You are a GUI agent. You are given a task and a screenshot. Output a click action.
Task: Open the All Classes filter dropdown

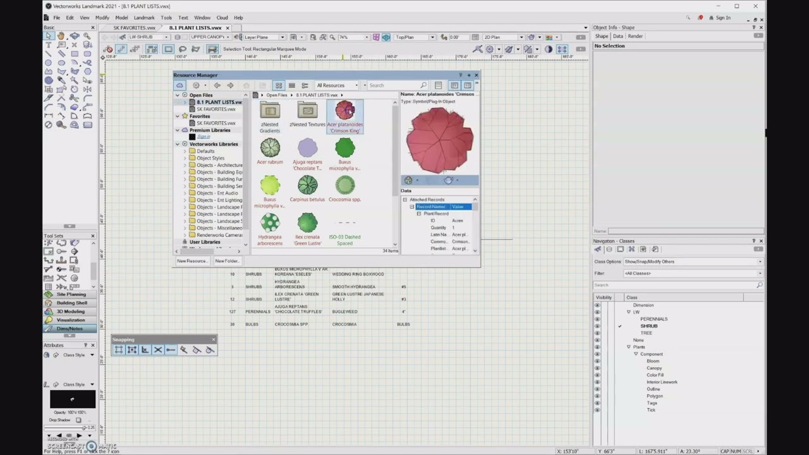pyautogui.click(x=693, y=273)
